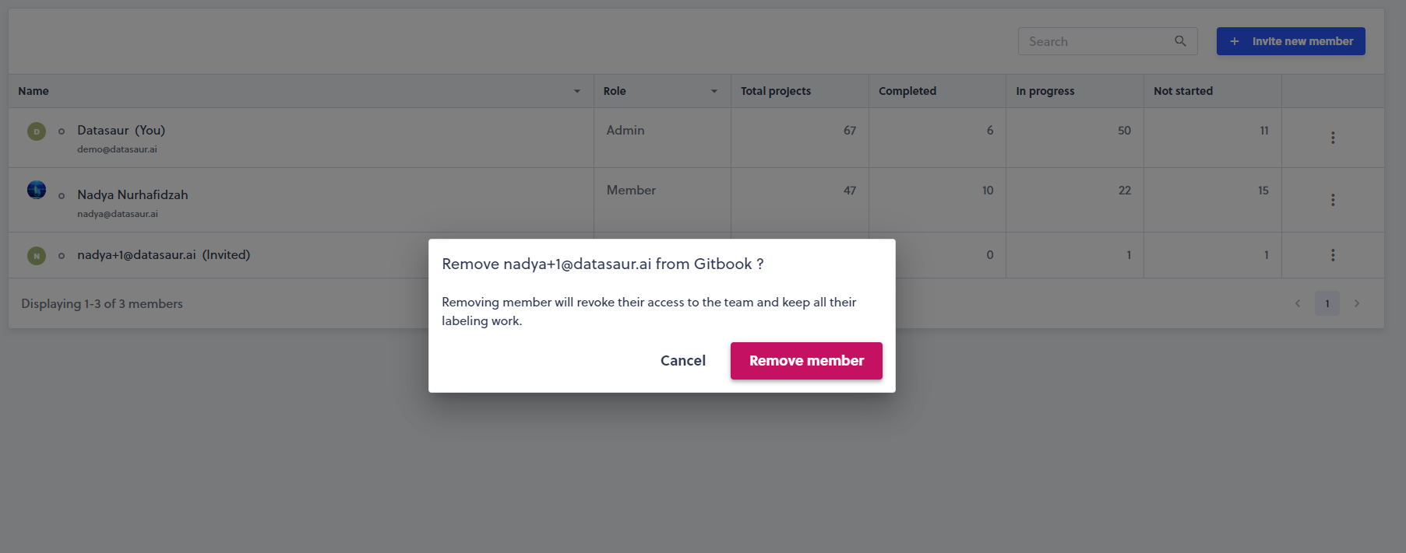Select page 1 in pagination

(x=1327, y=303)
